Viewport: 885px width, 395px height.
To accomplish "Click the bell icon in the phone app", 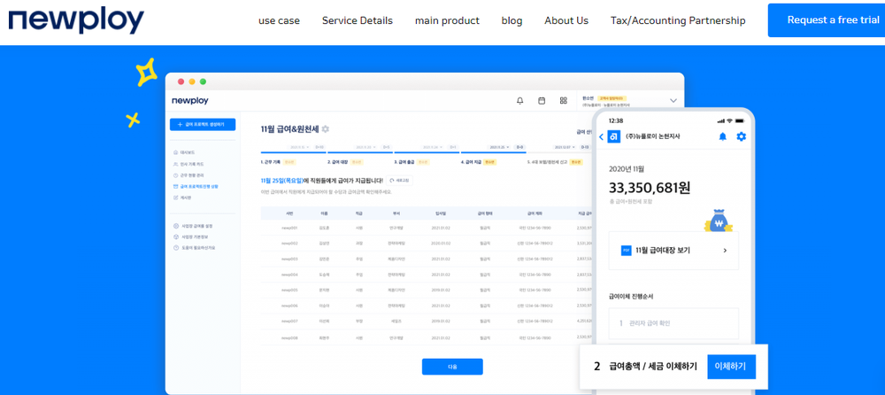I will pos(722,136).
